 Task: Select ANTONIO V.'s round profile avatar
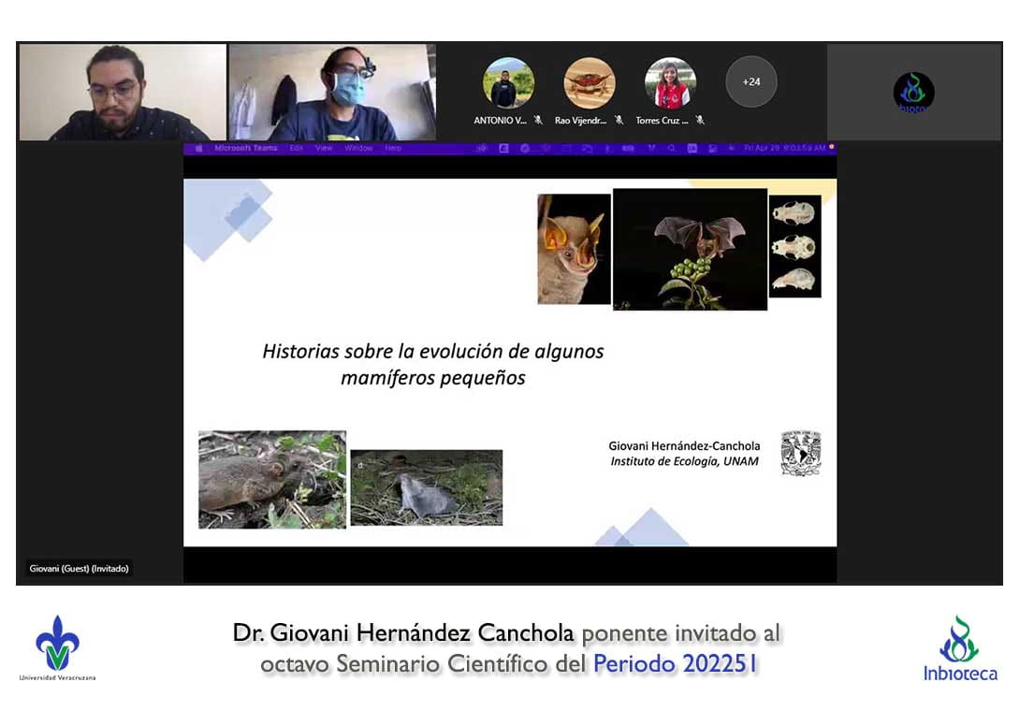coord(508,83)
